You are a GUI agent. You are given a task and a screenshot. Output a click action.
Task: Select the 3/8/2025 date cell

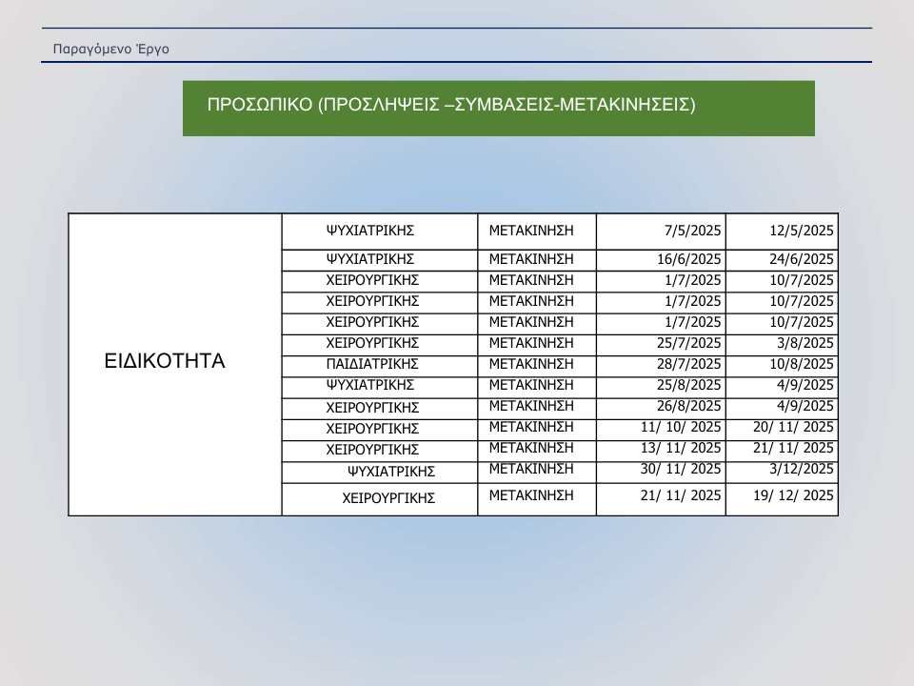(782, 343)
